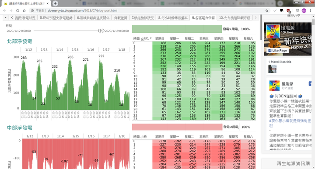
Task: Click the Facebook Like Page button
Action: click(278, 51)
